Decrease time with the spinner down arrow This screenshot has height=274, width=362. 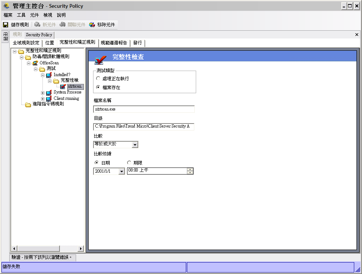(190, 173)
